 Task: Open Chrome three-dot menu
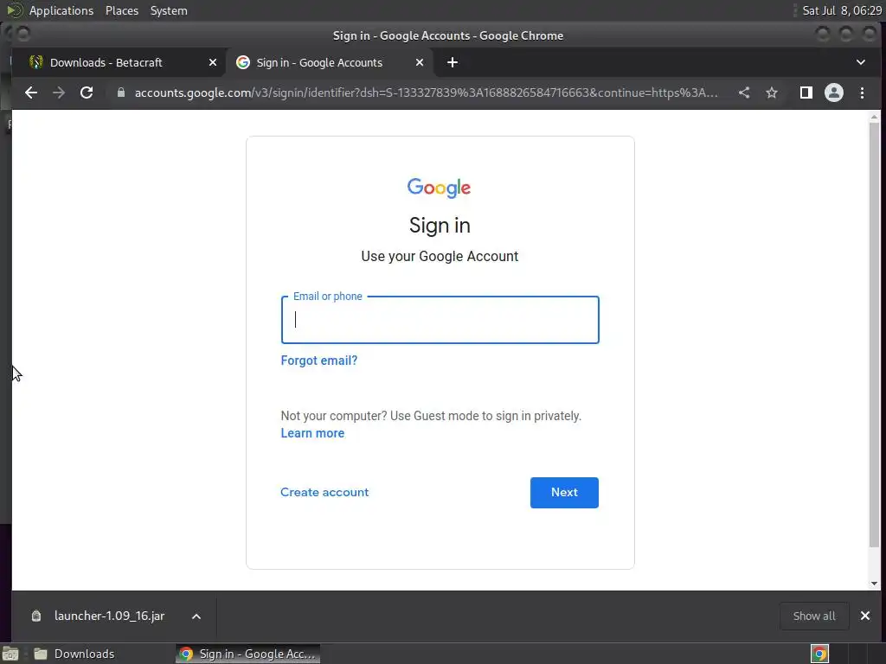(863, 93)
